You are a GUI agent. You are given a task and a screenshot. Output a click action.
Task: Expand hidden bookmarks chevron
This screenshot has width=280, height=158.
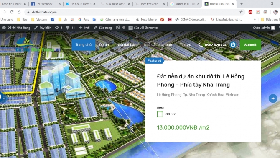click(x=255, y=20)
